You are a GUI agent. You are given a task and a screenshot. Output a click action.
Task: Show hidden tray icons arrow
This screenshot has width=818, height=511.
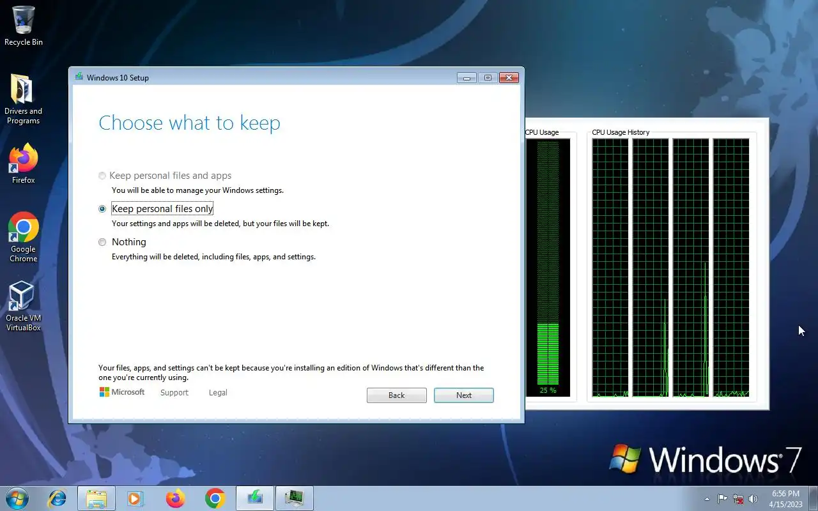[707, 499]
